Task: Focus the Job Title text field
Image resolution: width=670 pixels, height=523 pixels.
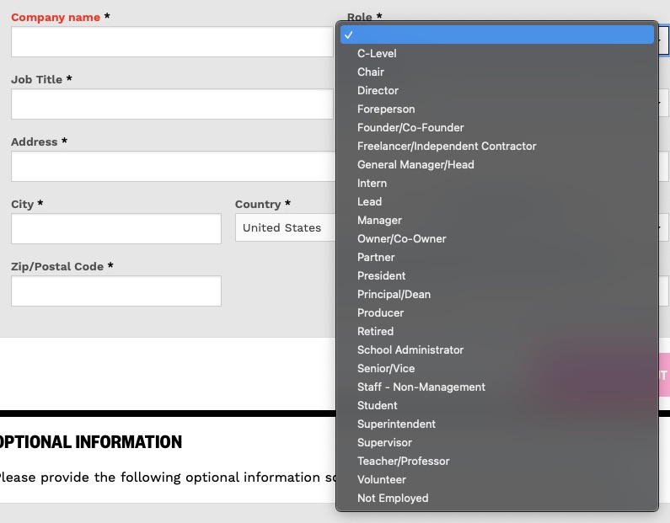Action: coord(172,104)
